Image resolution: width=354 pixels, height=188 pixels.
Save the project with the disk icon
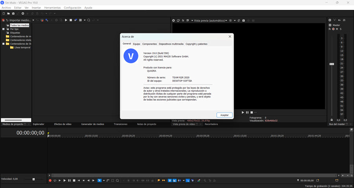tap(13, 13)
